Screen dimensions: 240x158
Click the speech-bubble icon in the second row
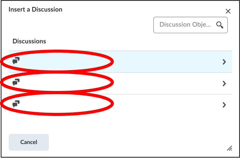coord(16,82)
